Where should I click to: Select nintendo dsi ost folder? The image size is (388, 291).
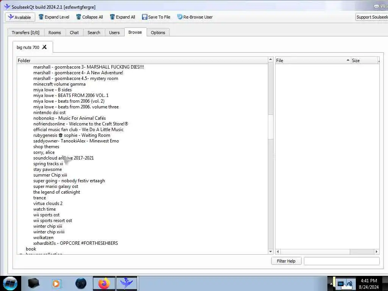pyautogui.click(x=50, y=113)
